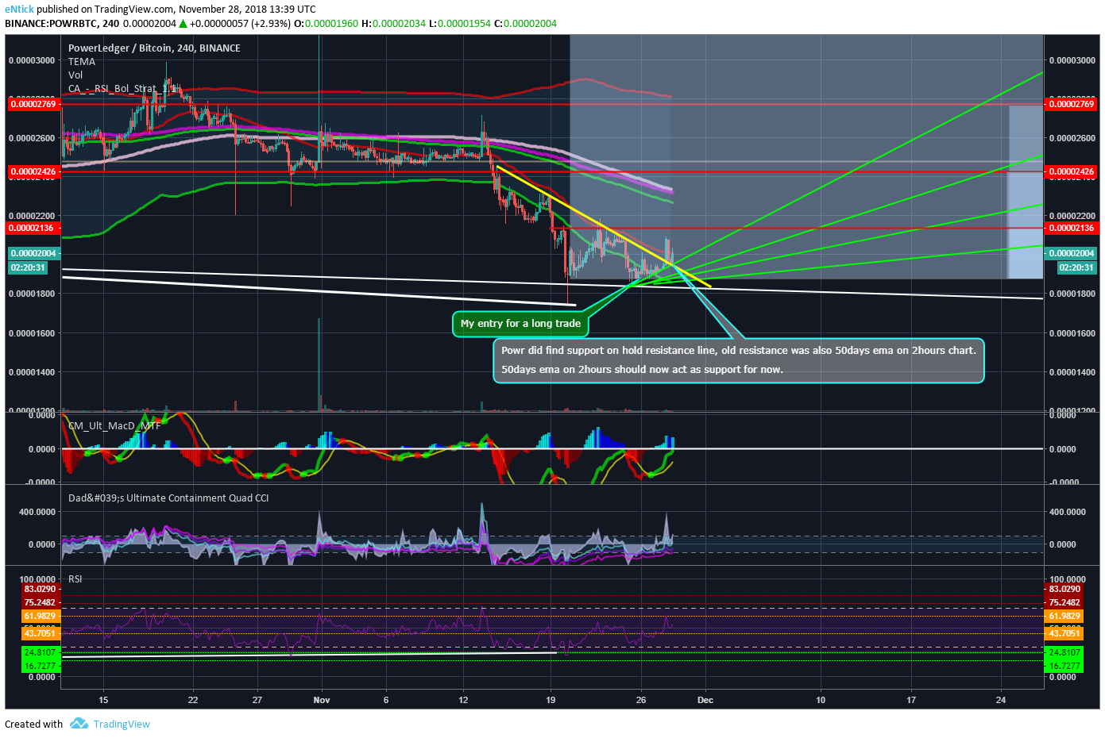Screen dimensions: 1105x738
Task: Click the 26 date marker on the time axis
Action: (641, 700)
